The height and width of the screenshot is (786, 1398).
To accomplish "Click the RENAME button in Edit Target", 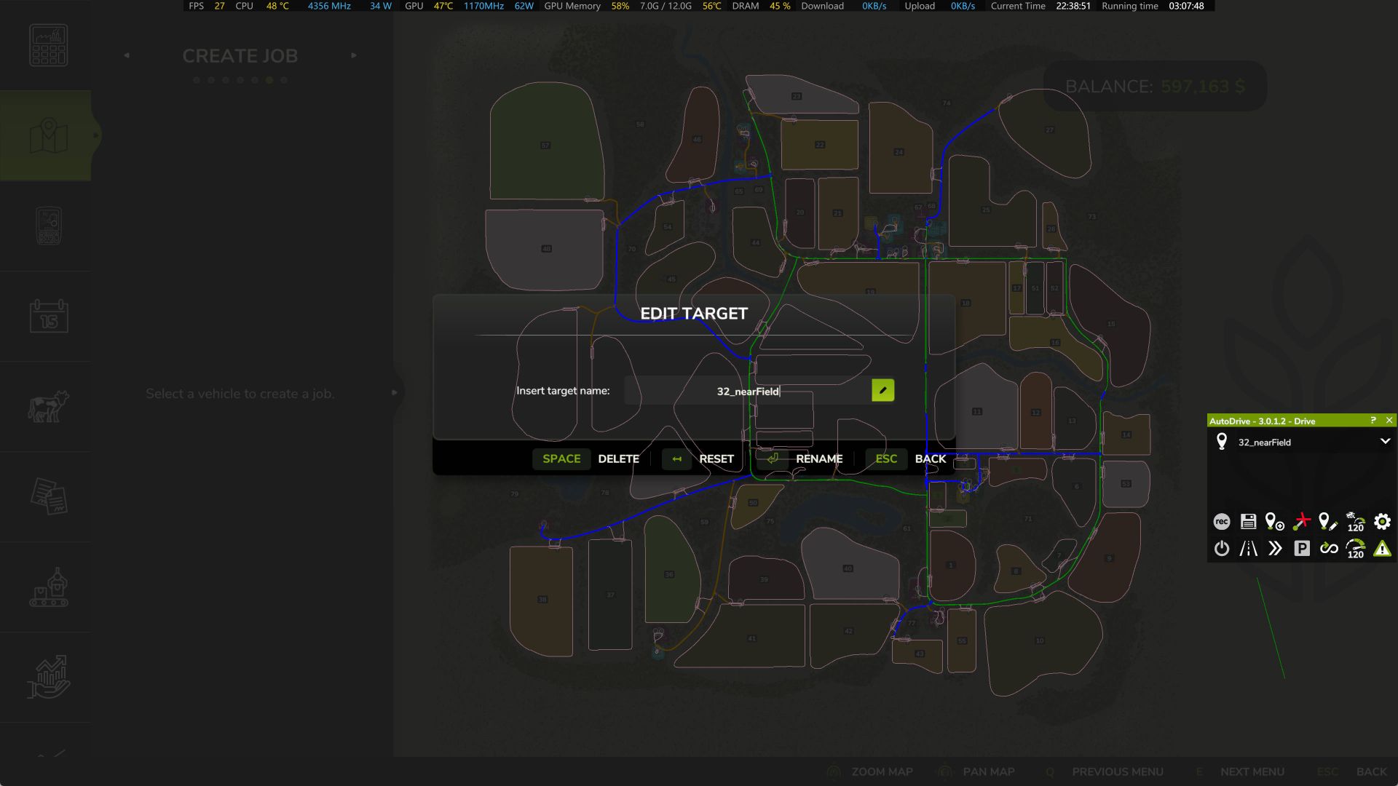I will 819,459.
